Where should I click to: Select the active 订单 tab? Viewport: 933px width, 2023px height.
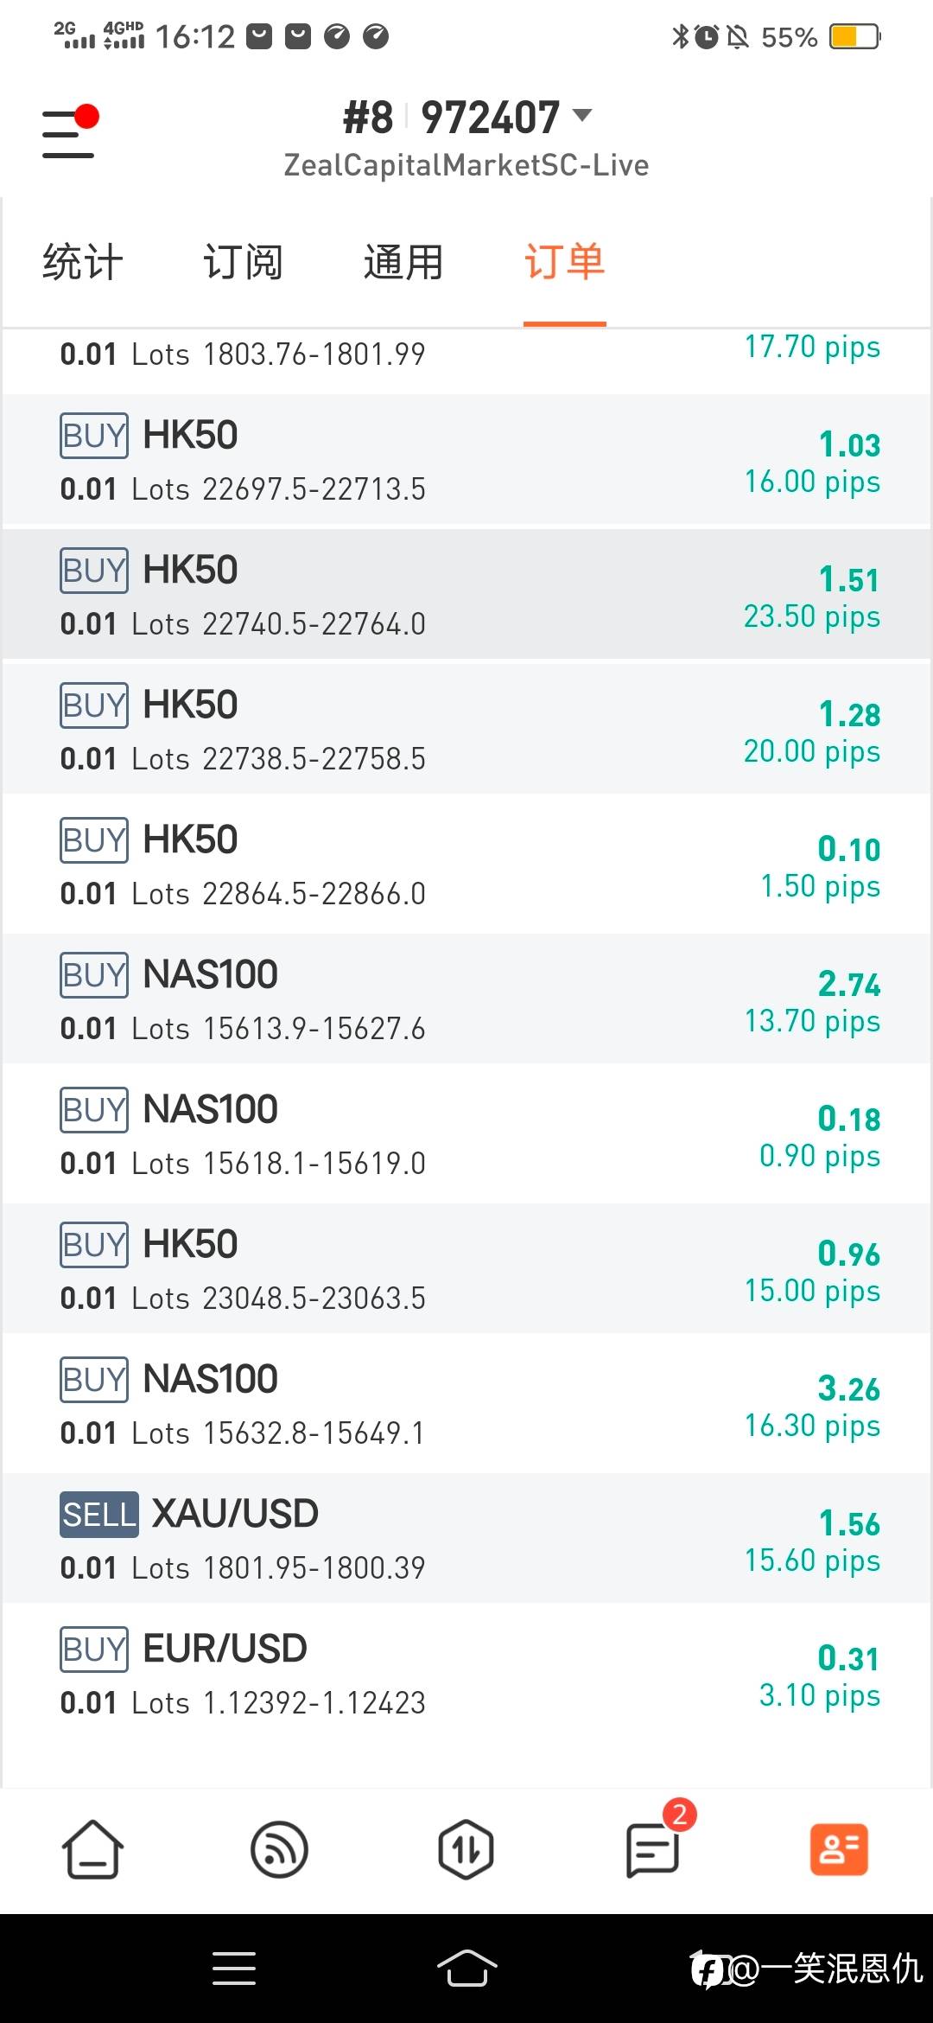tap(564, 262)
